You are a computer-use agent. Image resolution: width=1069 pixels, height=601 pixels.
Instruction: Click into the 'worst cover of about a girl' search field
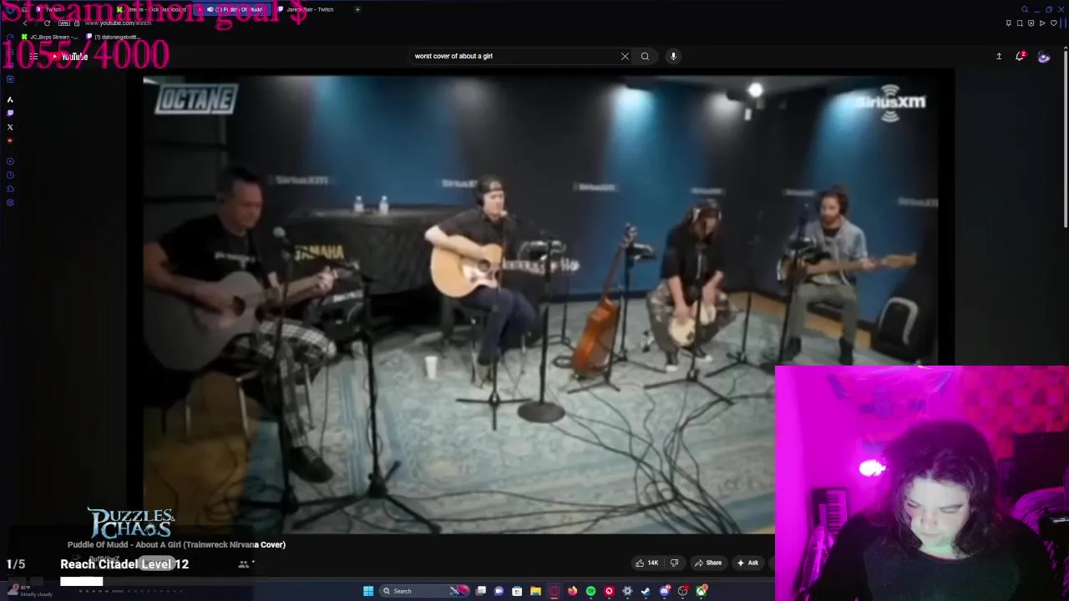(514, 56)
